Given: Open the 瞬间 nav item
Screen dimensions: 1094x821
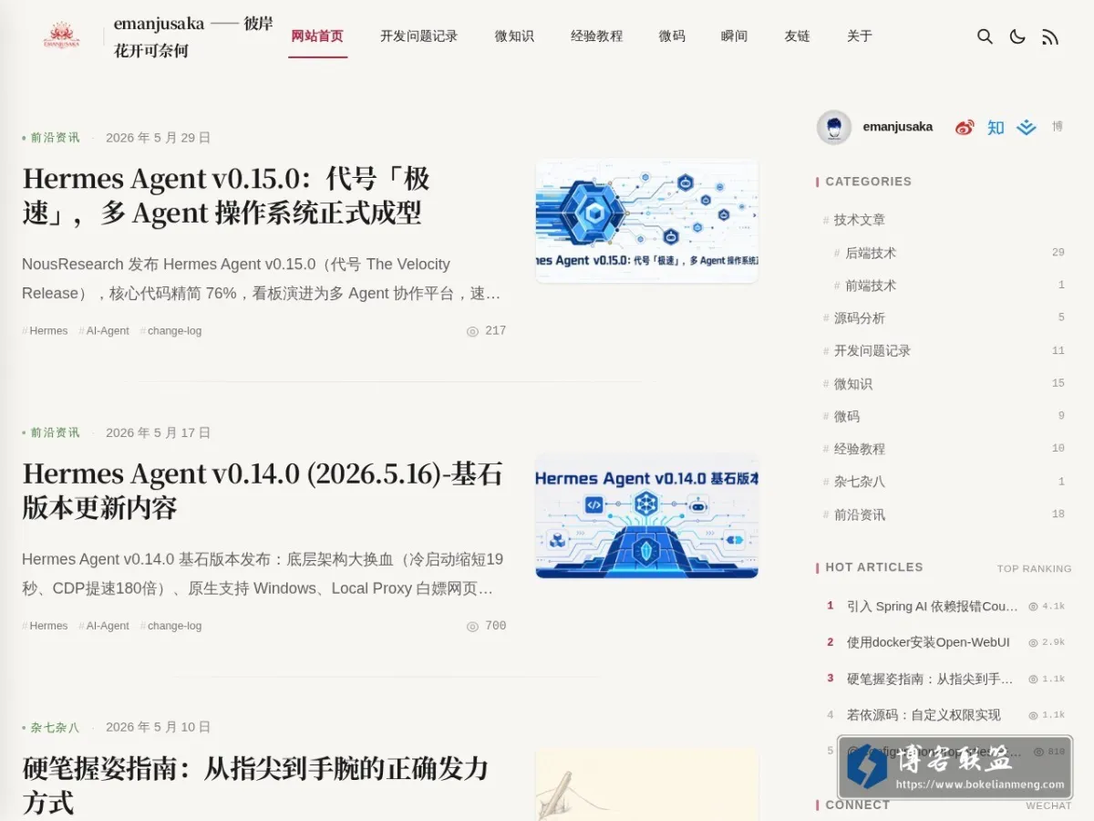Looking at the screenshot, I should point(734,36).
